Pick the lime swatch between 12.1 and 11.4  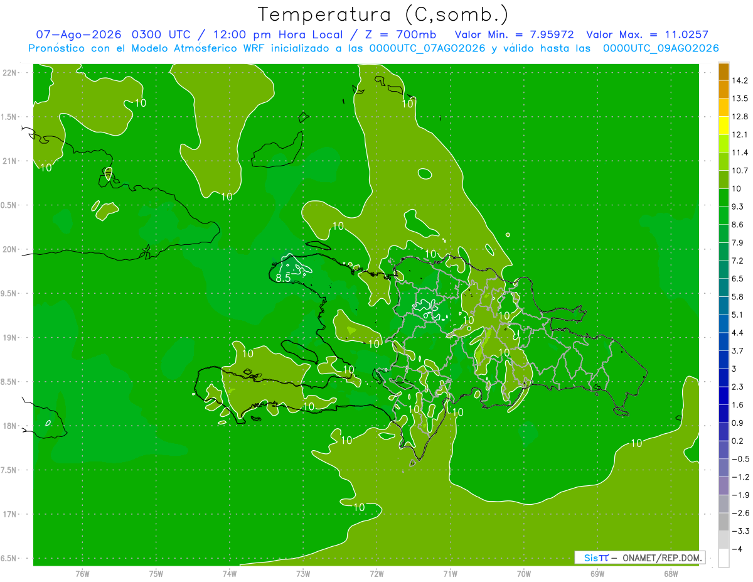point(724,144)
